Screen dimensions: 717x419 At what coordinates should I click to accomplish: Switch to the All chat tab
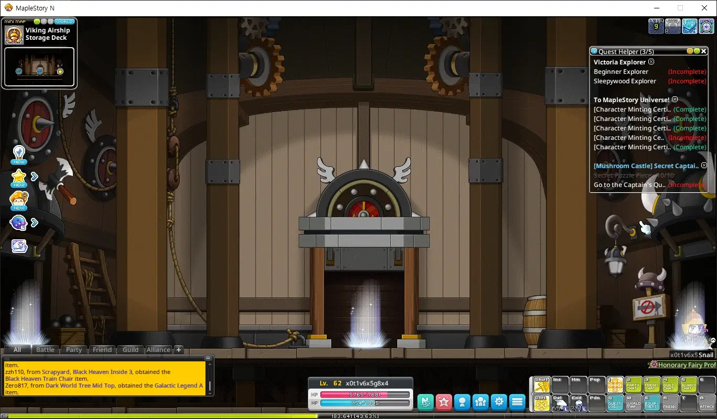point(17,350)
